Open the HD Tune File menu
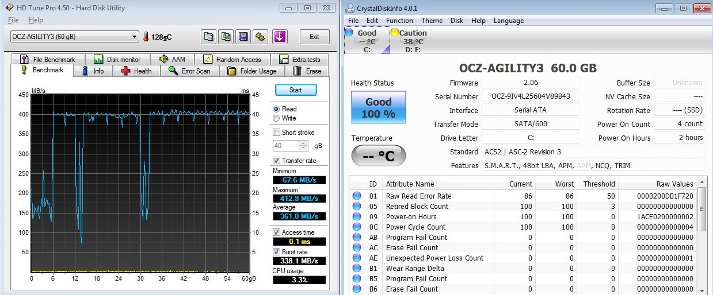 point(13,20)
